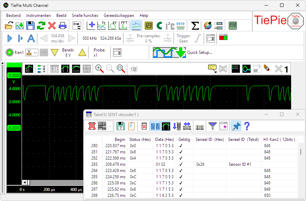Click the Pre-samples 0 % setting

[x=149, y=38]
